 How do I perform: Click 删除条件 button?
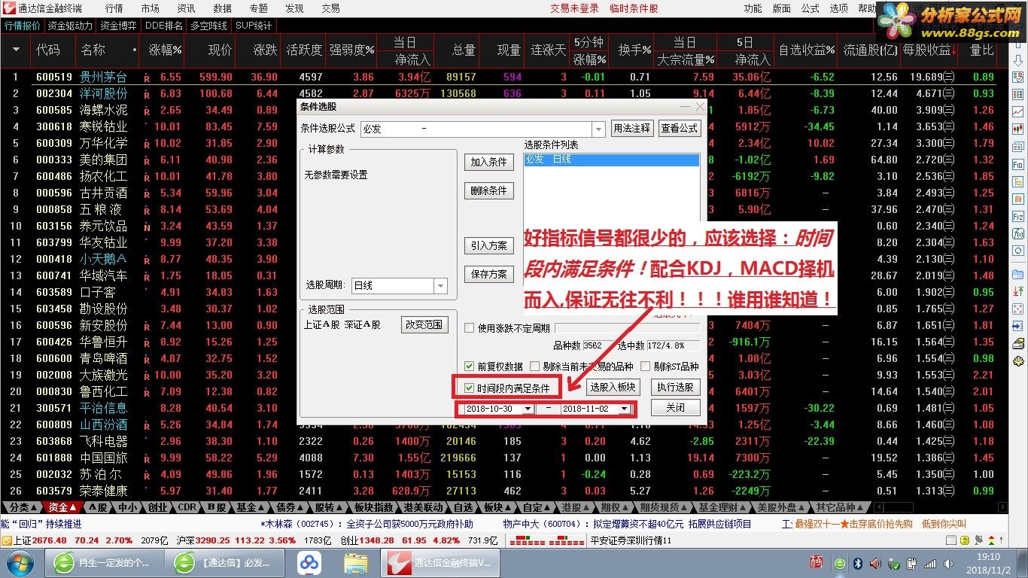click(489, 190)
